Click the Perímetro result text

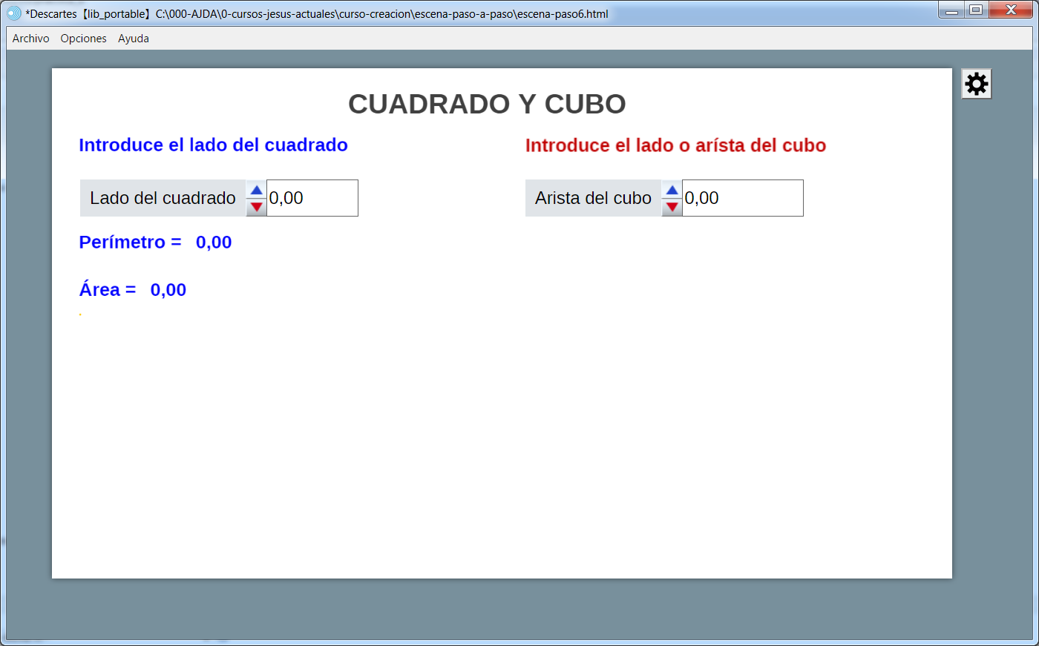pyautogui.click(x=155, y=243)
